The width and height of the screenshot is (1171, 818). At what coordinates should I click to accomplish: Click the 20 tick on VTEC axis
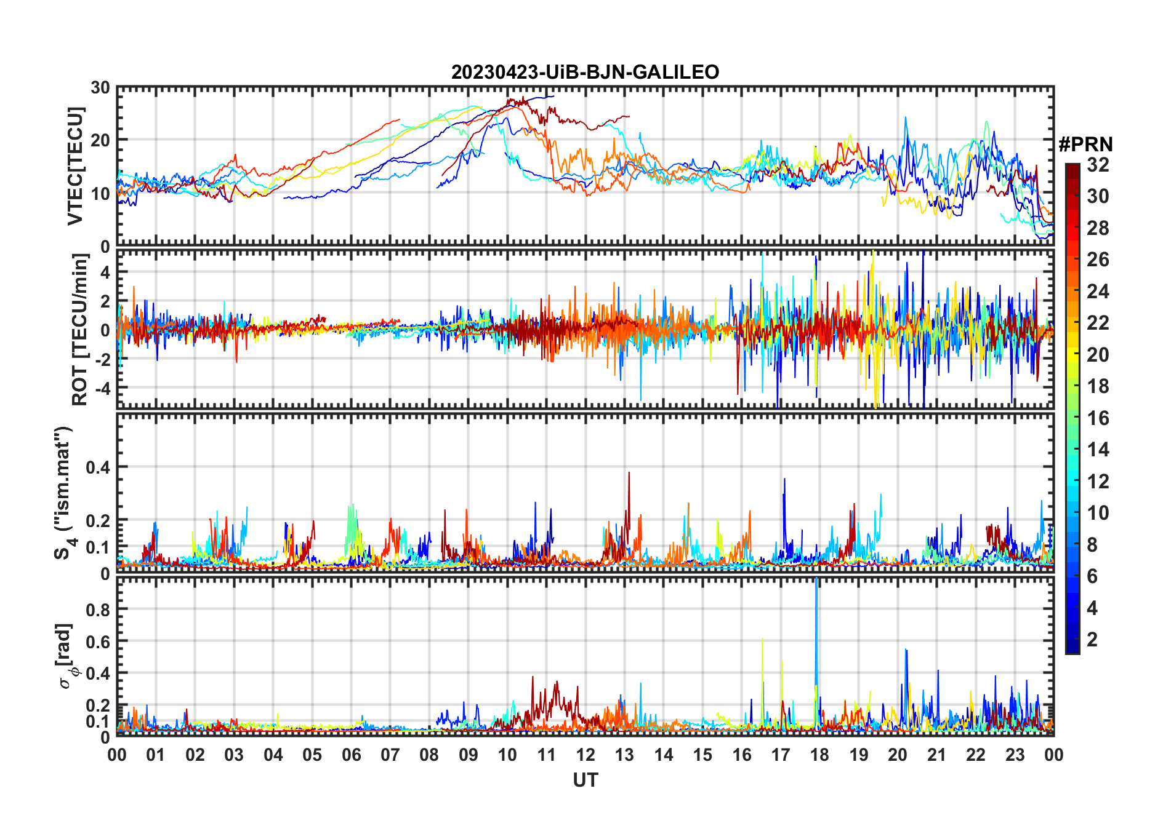[100, 141]
